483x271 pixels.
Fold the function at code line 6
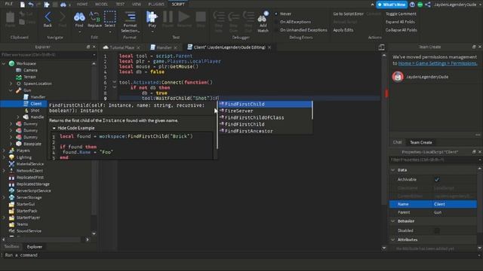click(114, 82)
